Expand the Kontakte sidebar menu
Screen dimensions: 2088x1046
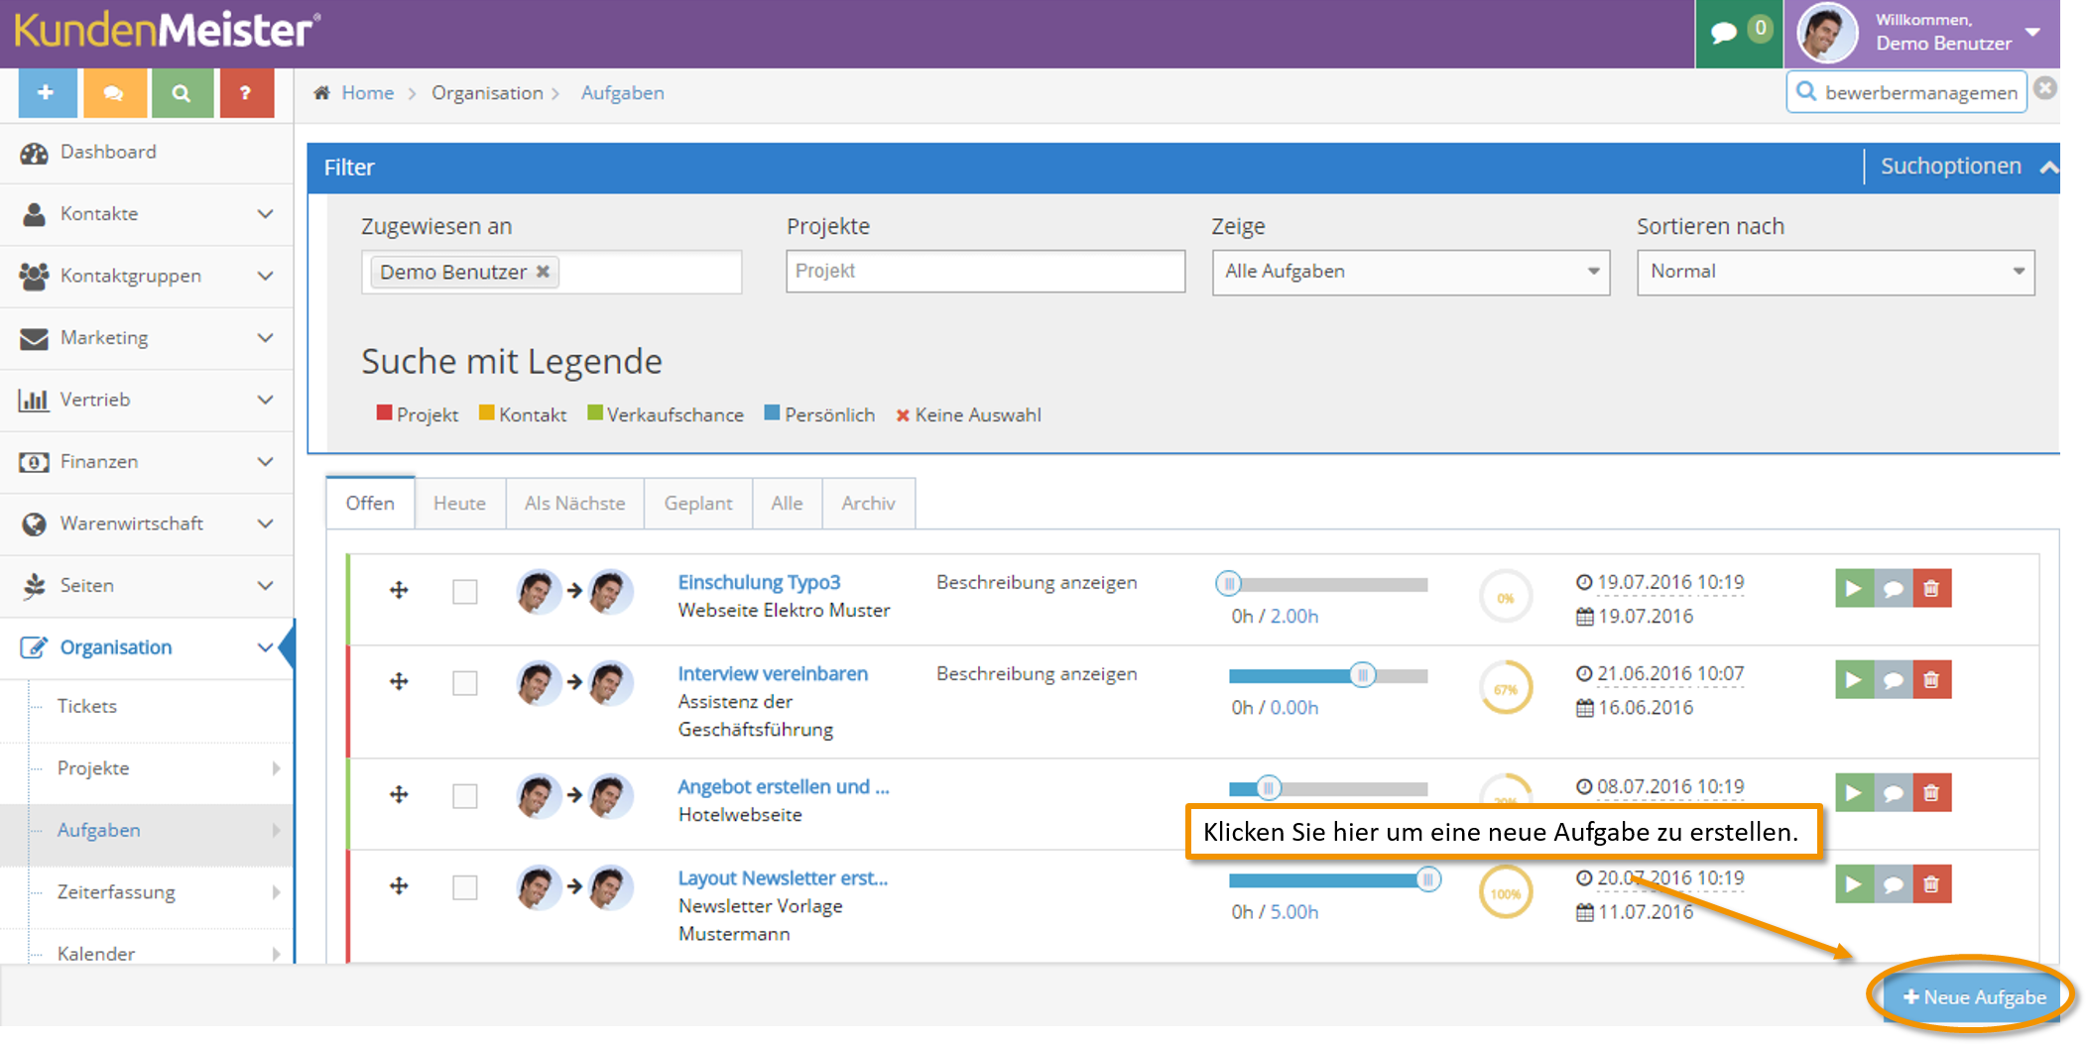pos(147,214)
